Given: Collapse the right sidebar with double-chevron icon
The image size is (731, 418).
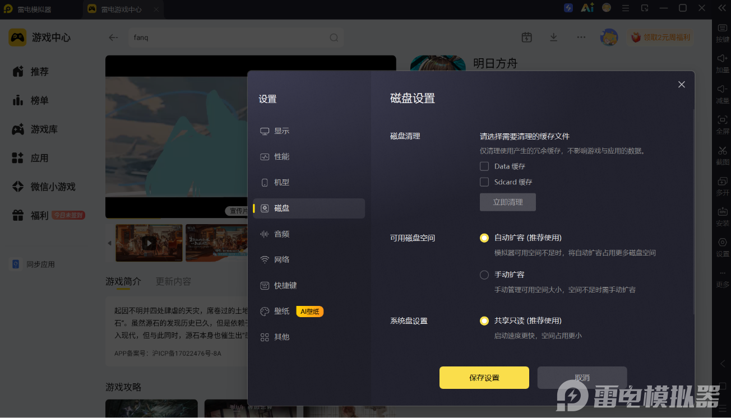Looking at the screenshot, I should pyautogui.click(x=722, y=8).
